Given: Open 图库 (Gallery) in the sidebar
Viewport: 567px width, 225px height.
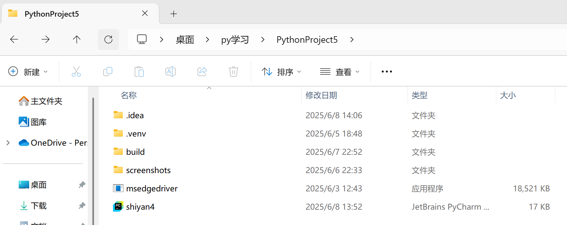Looking at the screenshot, I should [x=38, y=122].
